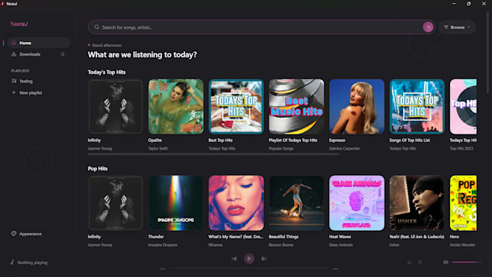492x277 pixels.
Task: Click the Testing playlist icon
Action: point(14,81)
